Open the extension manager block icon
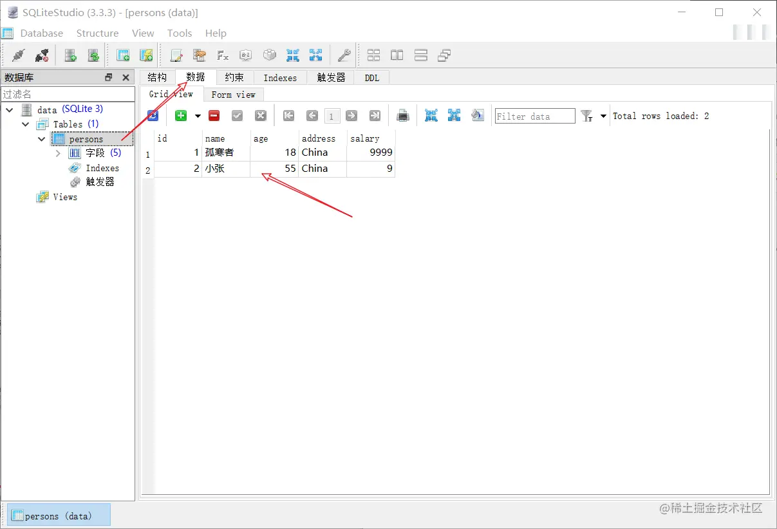Image resolution: width=777 pixels, height=529 pixels. click(269, 55)
